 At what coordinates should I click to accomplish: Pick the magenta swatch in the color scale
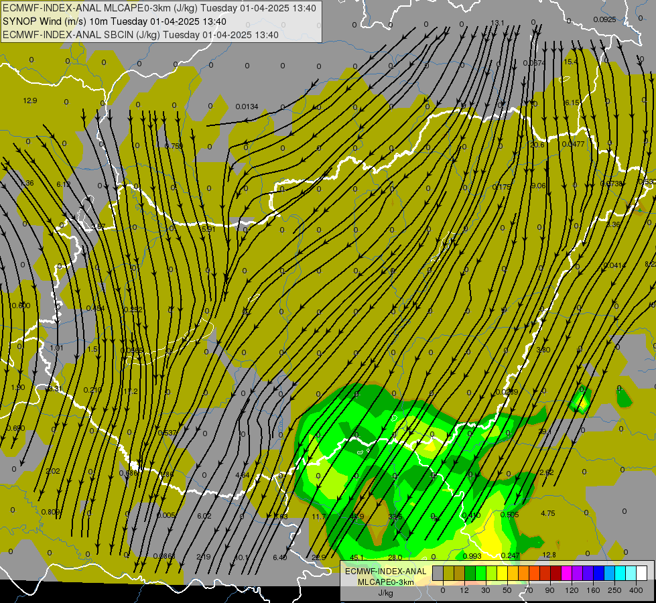point(567,573)
